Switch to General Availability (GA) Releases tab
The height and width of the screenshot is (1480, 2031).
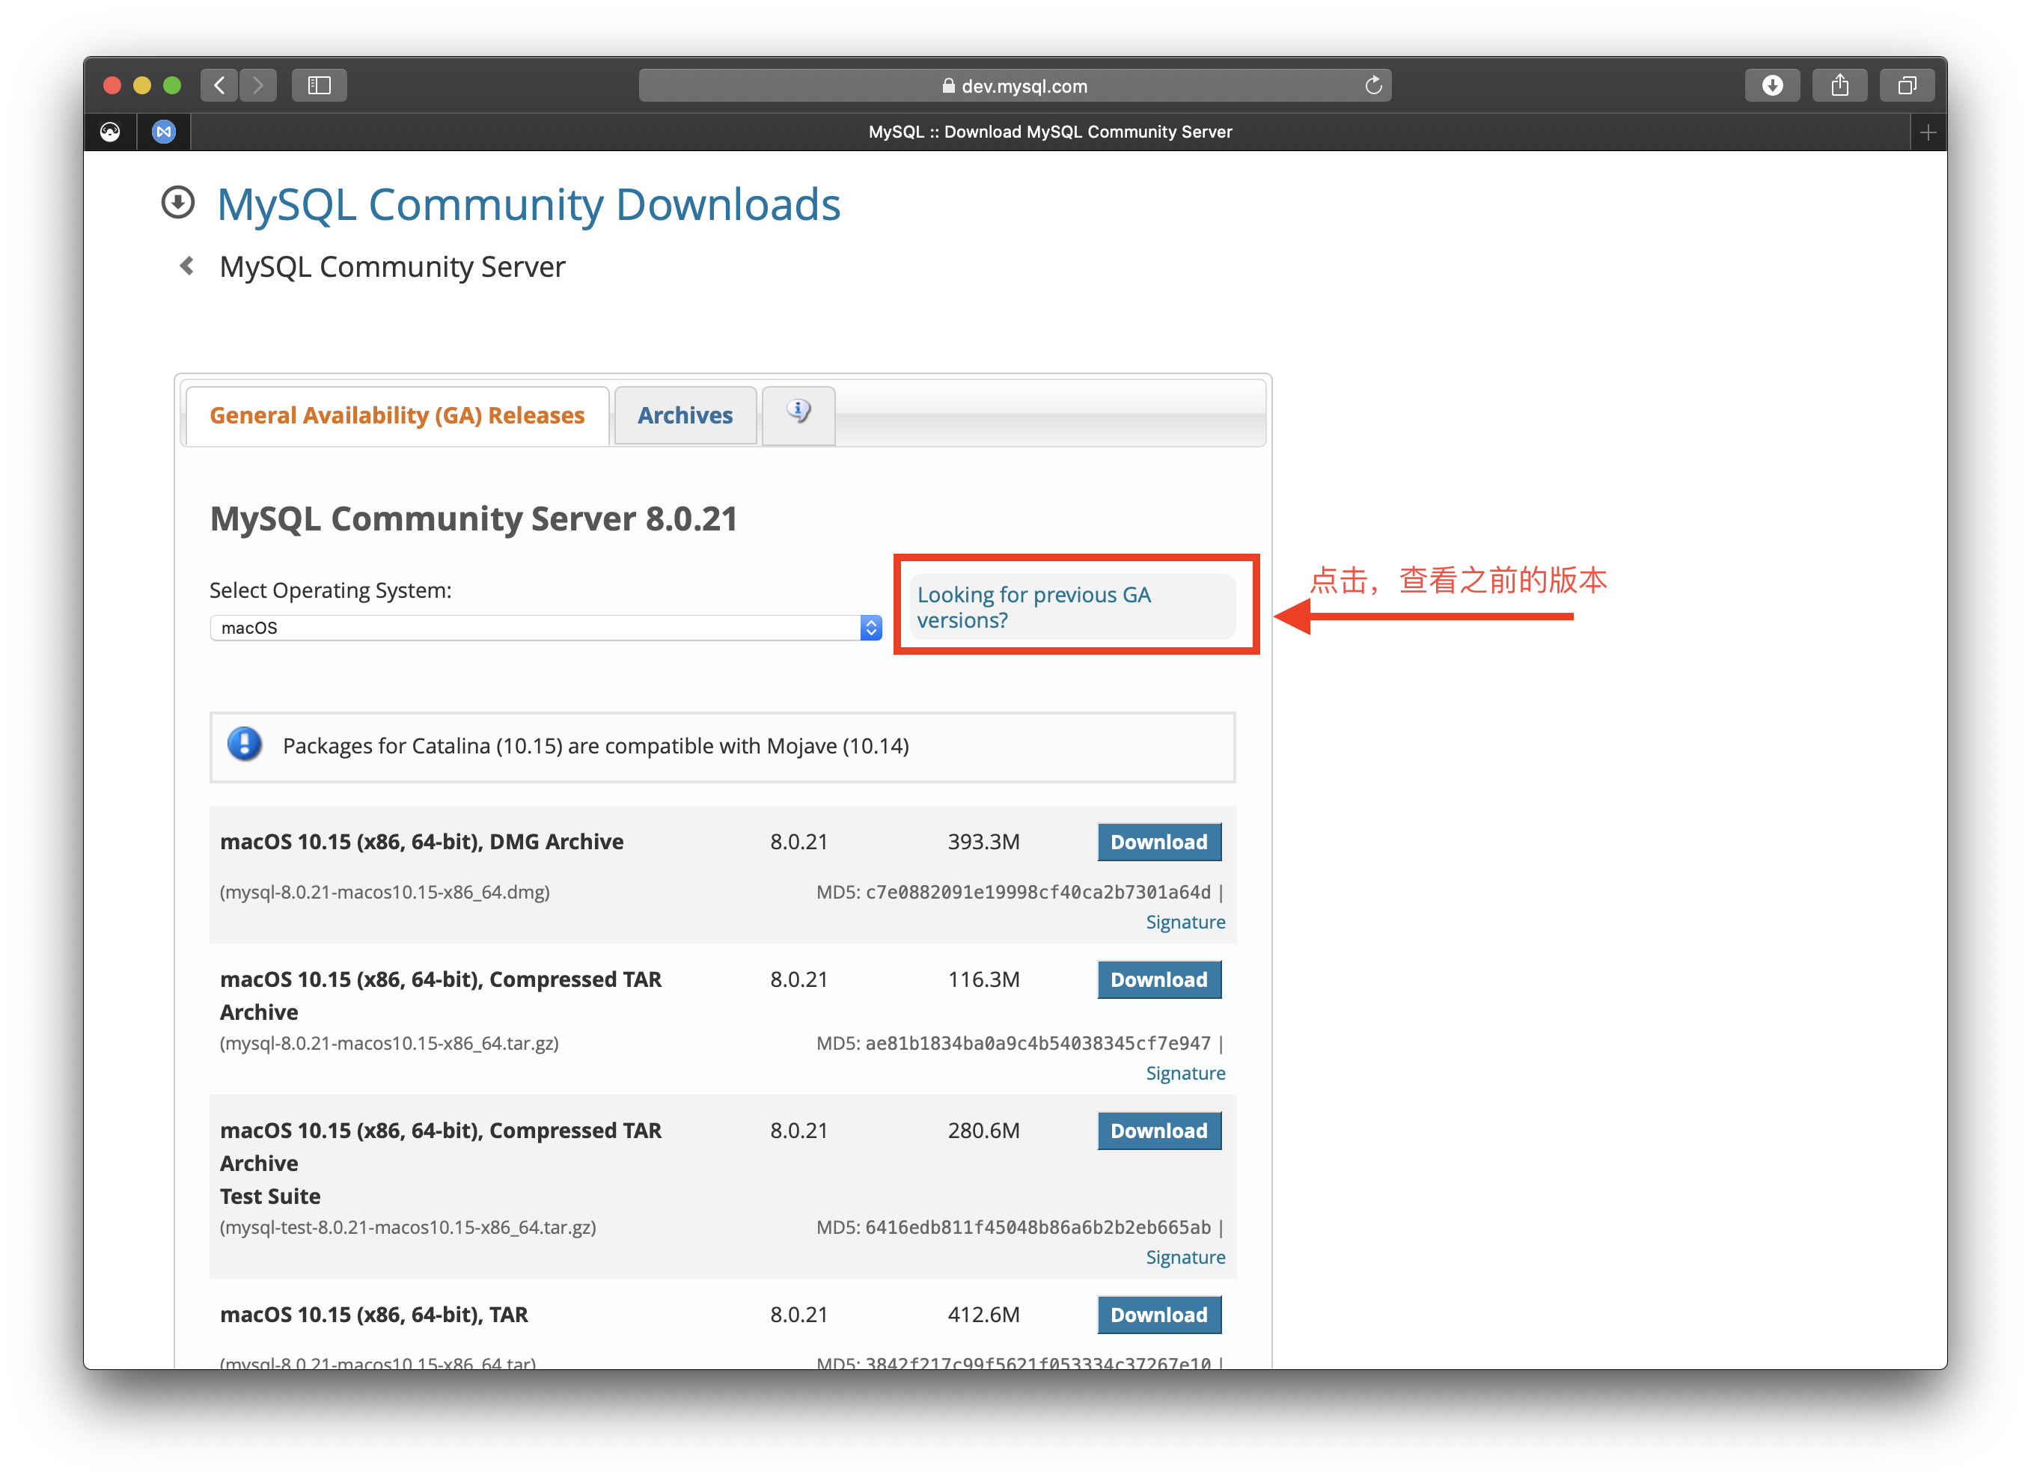(x=397, y=416)
